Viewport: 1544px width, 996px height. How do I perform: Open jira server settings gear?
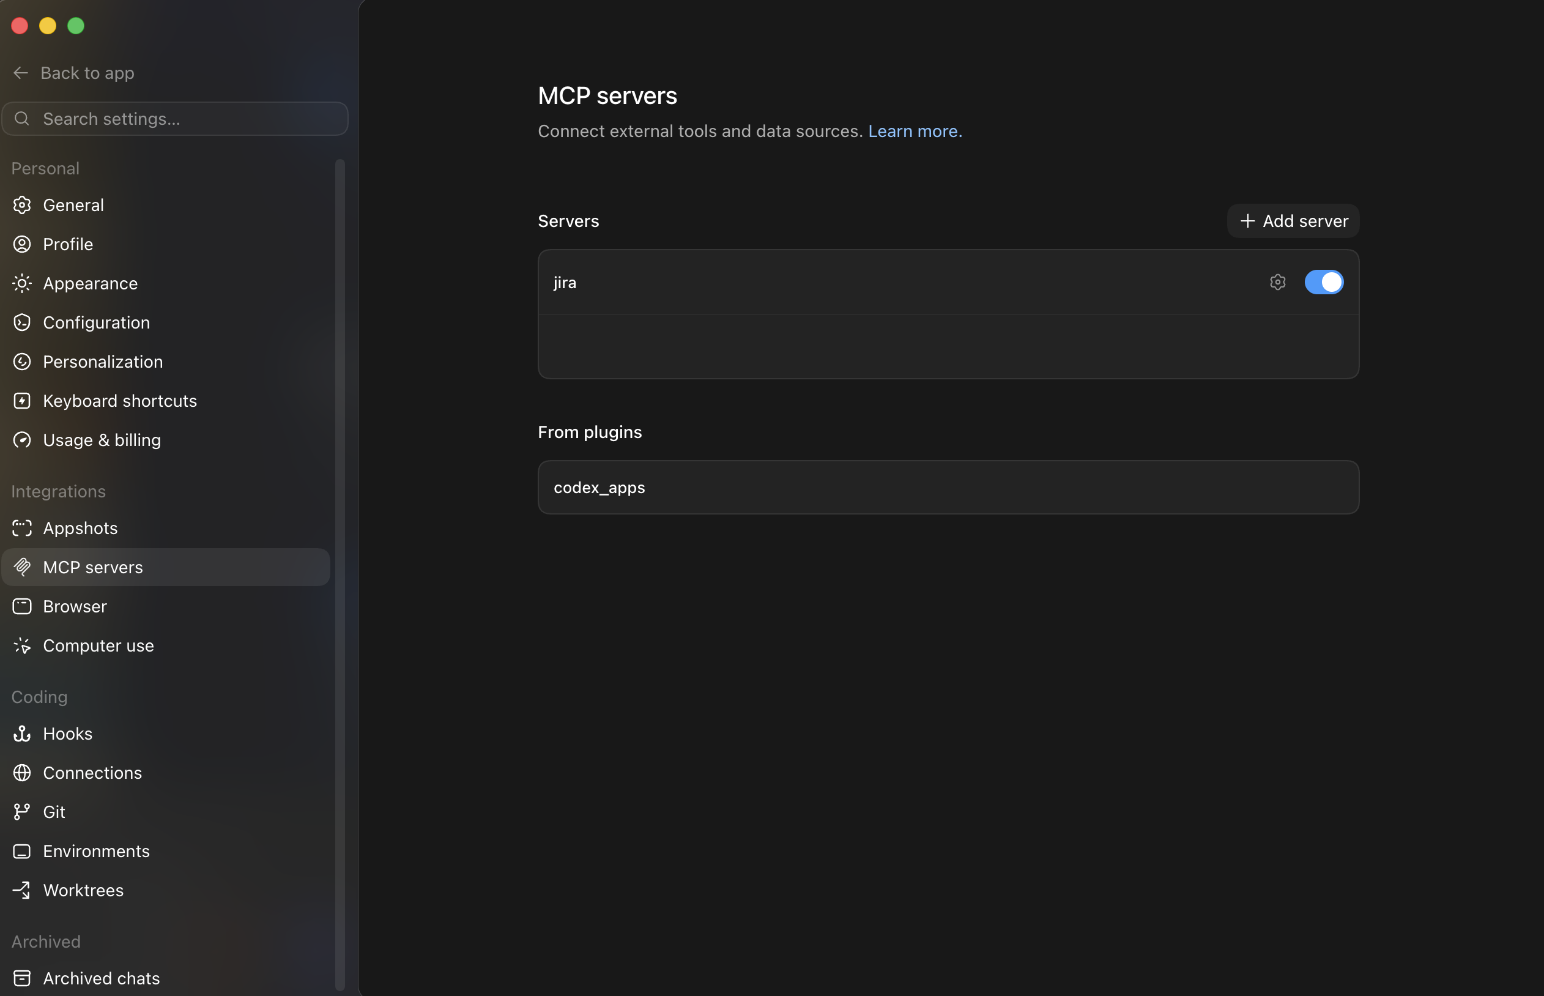pyautogui.click(x=1278, y=282)
